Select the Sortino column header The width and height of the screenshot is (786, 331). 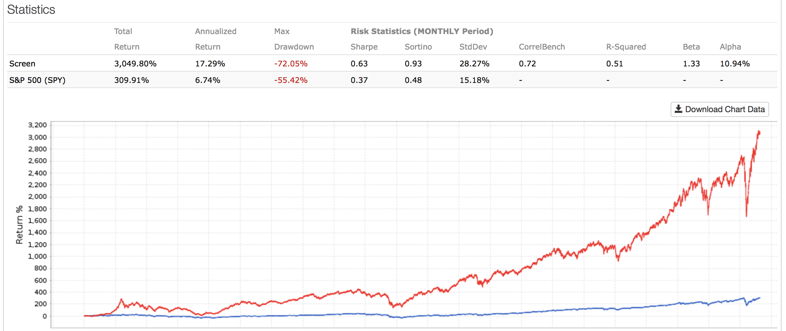(418, 47)
